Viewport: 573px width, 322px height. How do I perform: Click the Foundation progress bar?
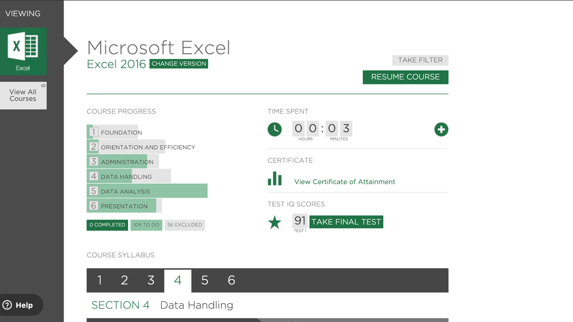[112, 132]
